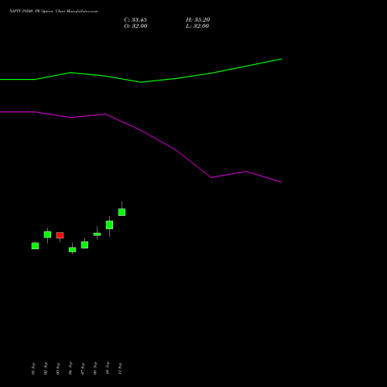The width and height of the screenshot is (387, 387).
Task: Click the green candlestick for 07 Sep
Action: (x=84, y=245)
